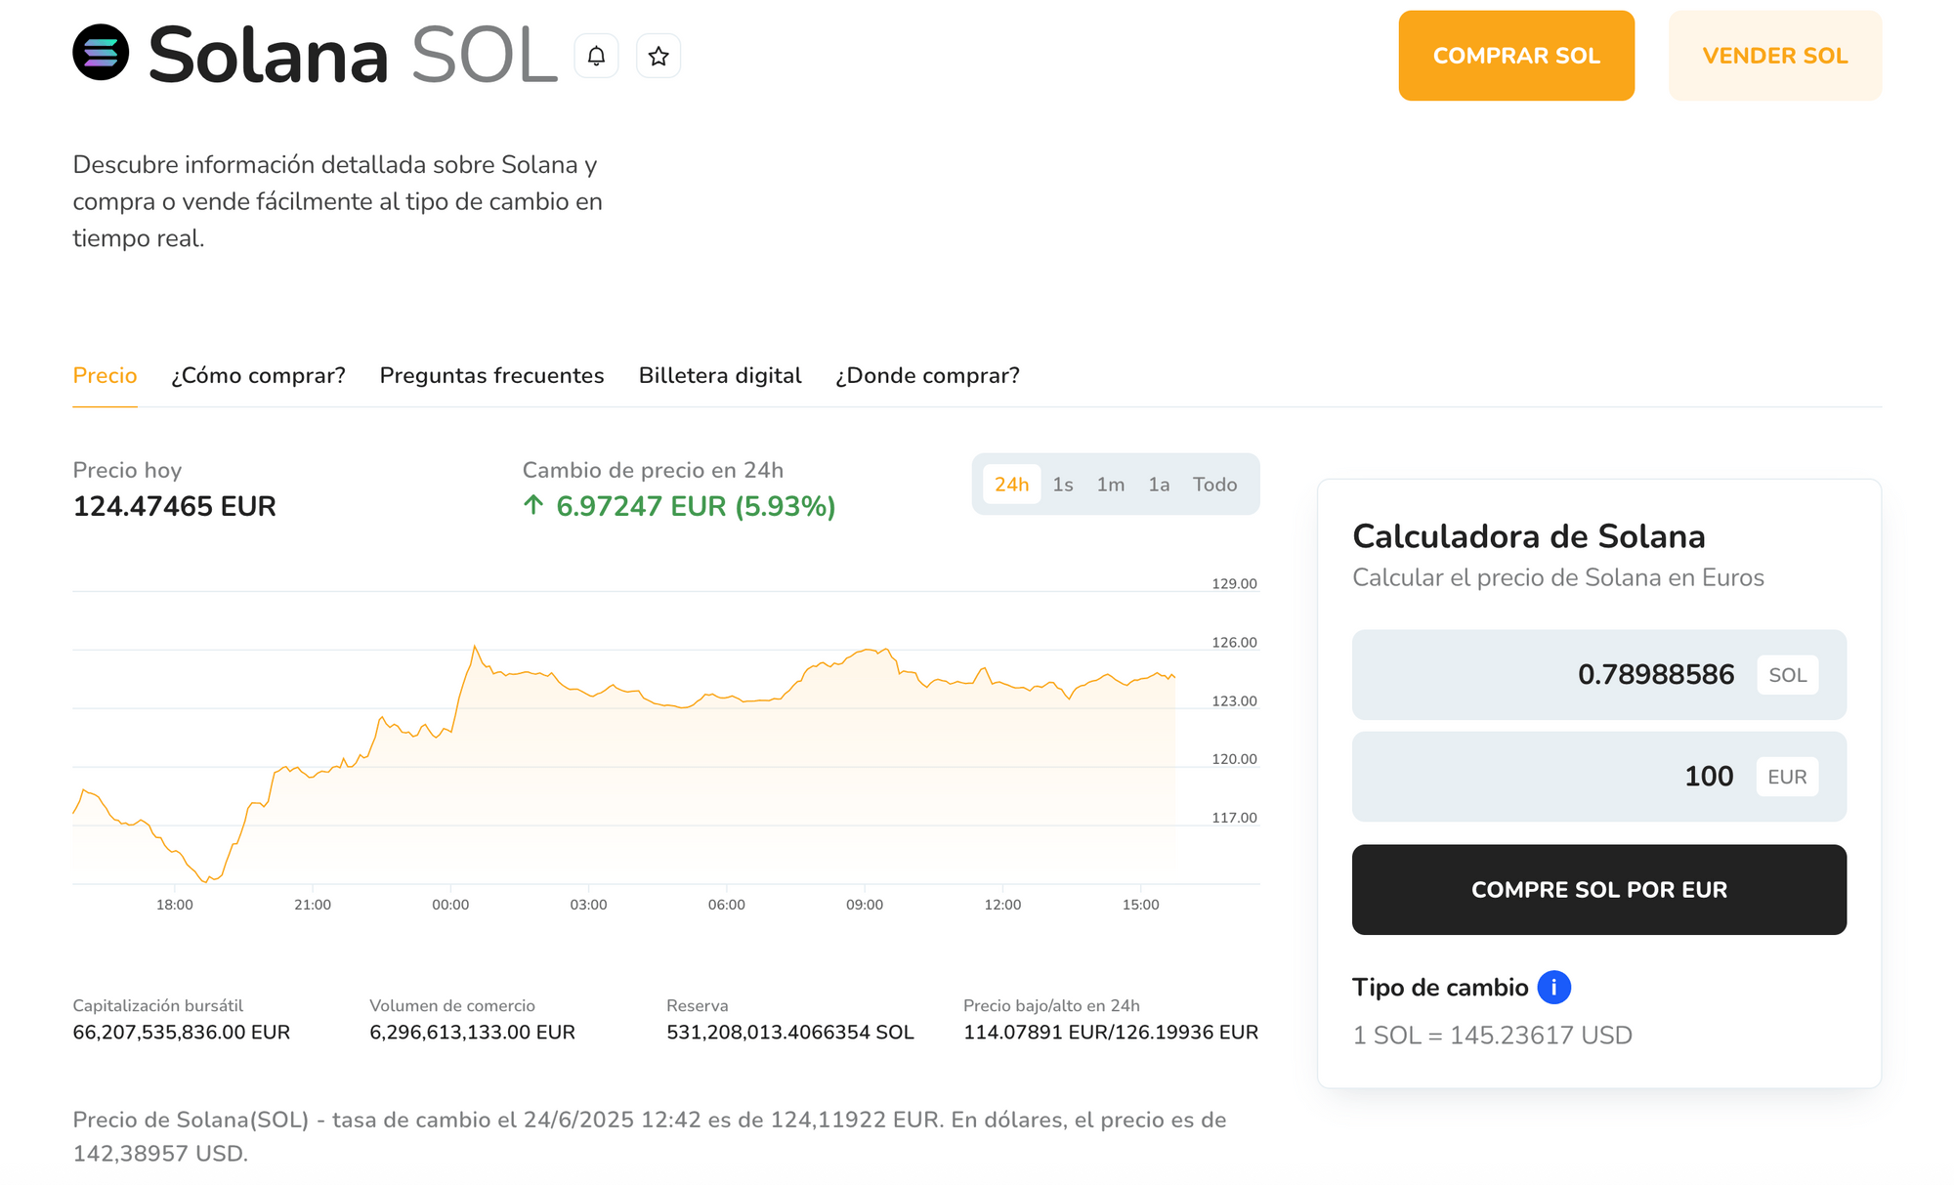
Task: Select the 1m time range
Action: point(1110,484)
